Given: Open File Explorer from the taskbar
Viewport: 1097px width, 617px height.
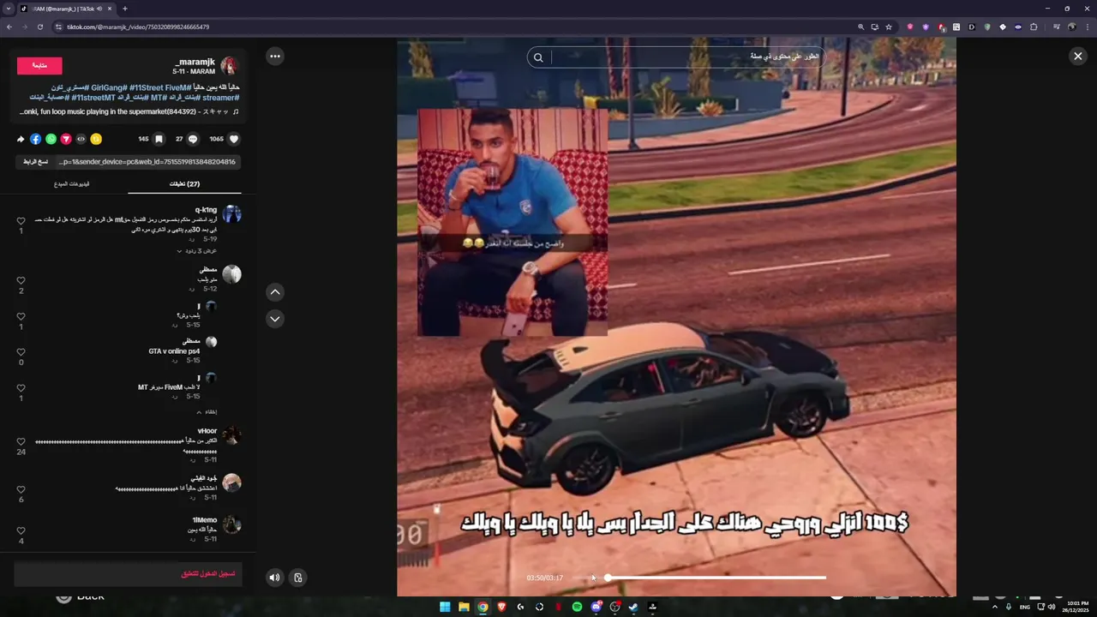Looking at the screenshot, I should coord(464,607).
